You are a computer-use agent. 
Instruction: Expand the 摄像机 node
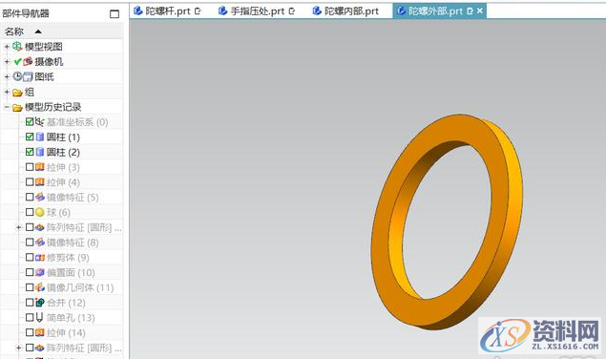click(7, 62)
